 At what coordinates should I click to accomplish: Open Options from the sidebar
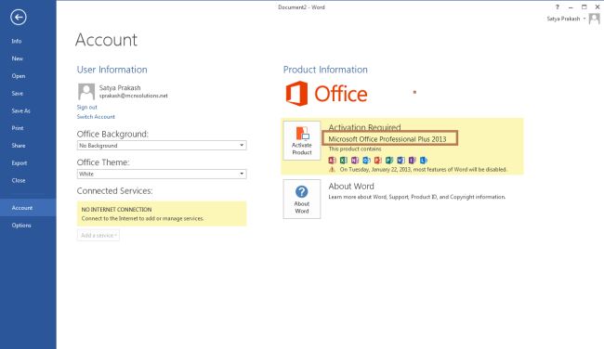coord(21,226)
